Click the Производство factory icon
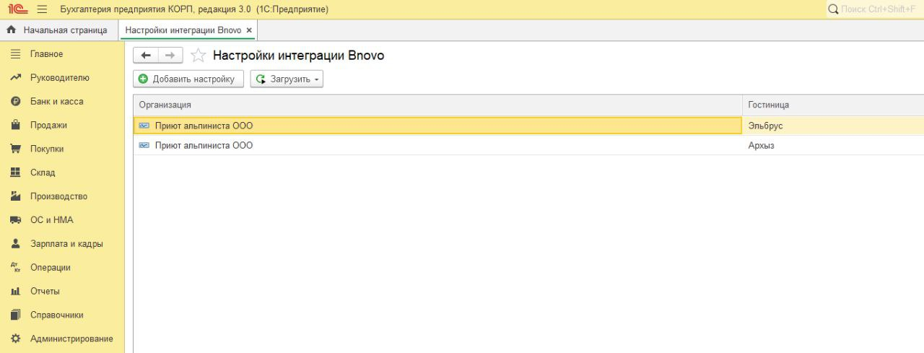This screenshot has width=924, height=353. click(14, 196)
